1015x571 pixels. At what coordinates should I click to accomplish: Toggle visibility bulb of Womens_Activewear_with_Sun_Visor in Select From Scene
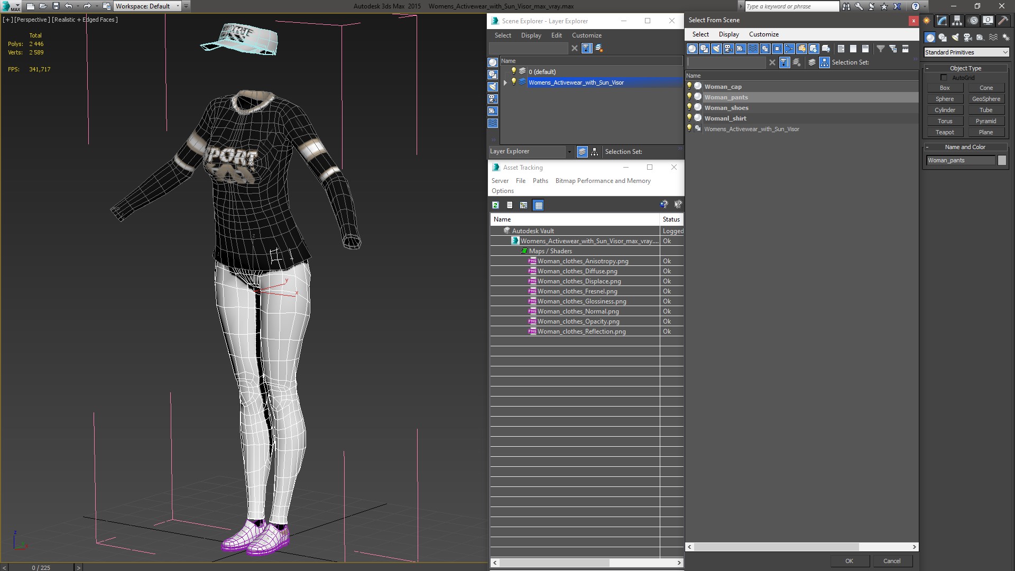(x=689, y=128)
